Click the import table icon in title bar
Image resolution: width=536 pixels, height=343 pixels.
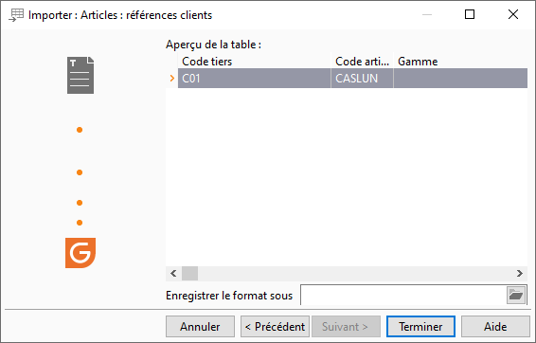tap(16, 15)
